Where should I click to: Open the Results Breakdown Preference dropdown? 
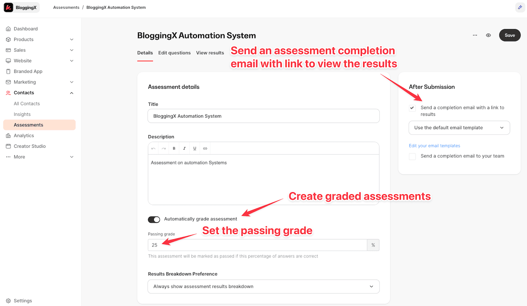[x=263, y=286]
